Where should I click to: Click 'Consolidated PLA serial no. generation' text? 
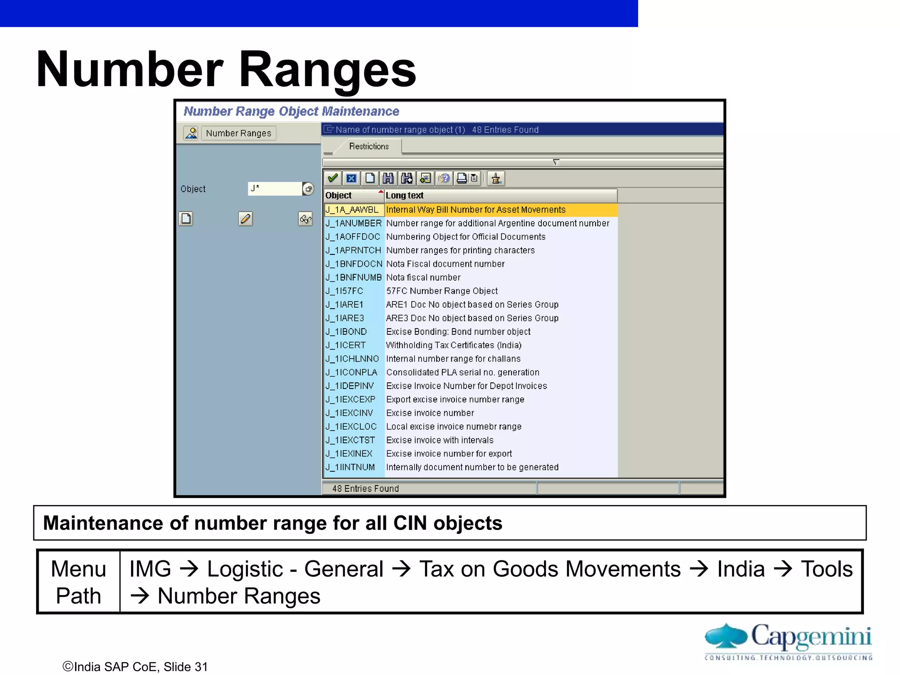tap(463, 372)
